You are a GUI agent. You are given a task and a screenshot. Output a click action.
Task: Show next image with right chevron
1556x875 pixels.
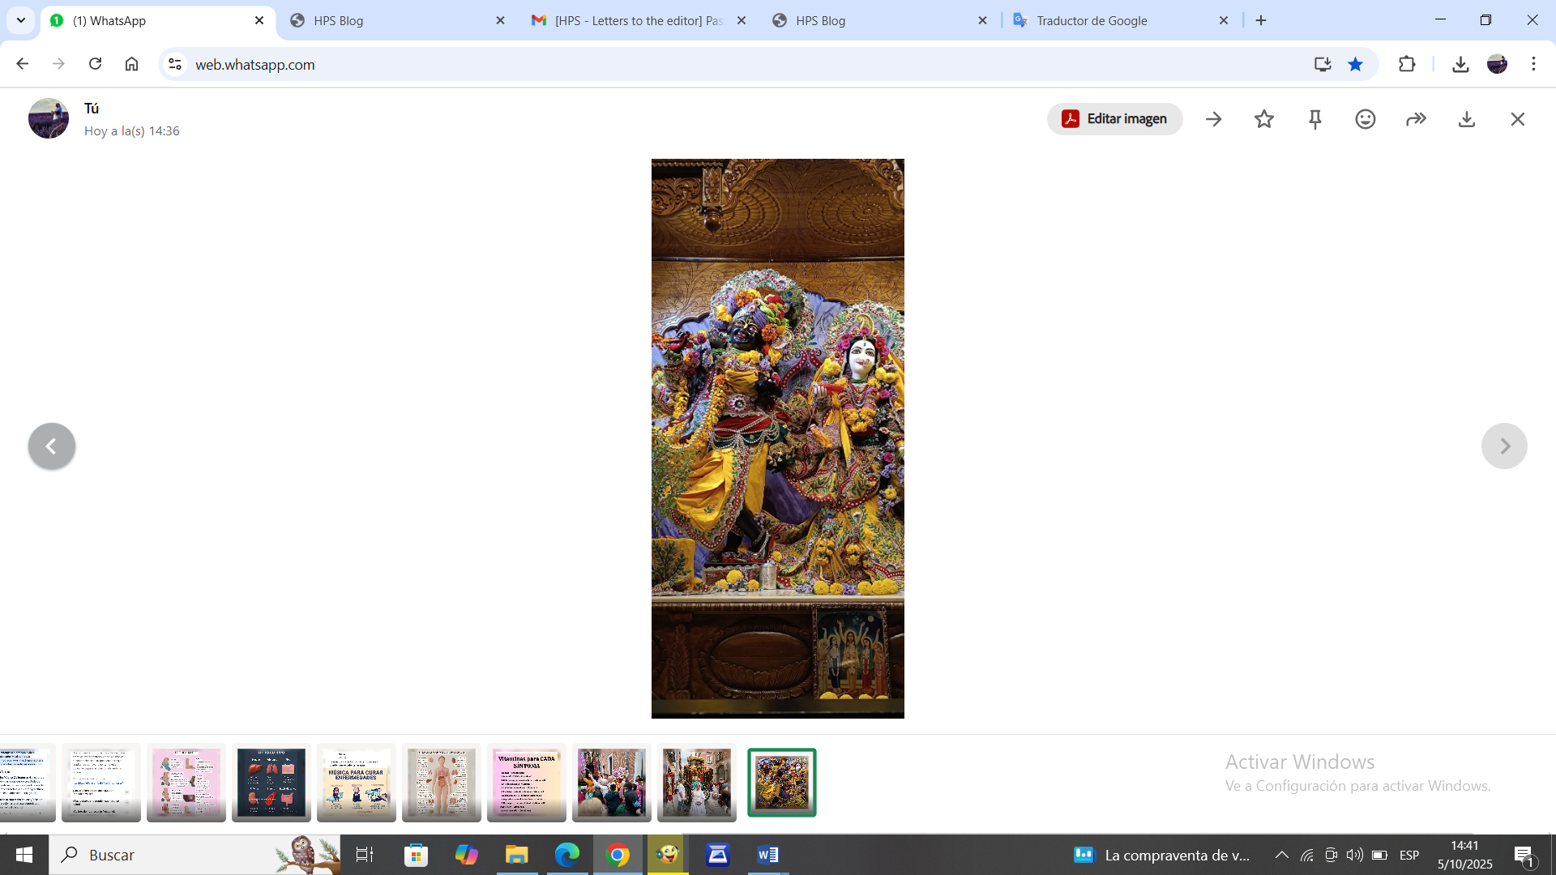pyautogui.click(x=1504, y=446)
